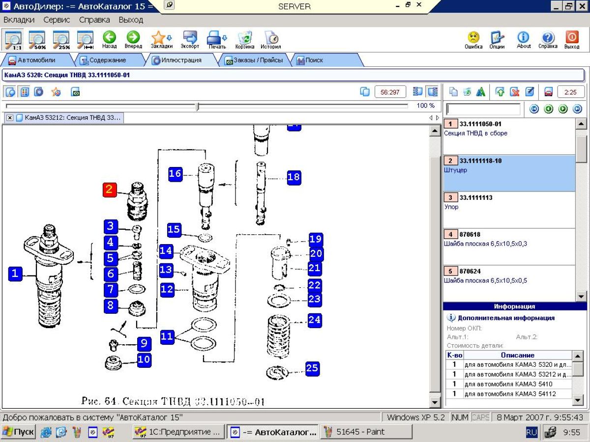Click the red car icon beside 2:25
This screenshot has width=590, height=442.
tap(548, 92)
